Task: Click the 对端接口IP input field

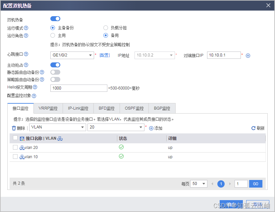Action: pos(224,55)
